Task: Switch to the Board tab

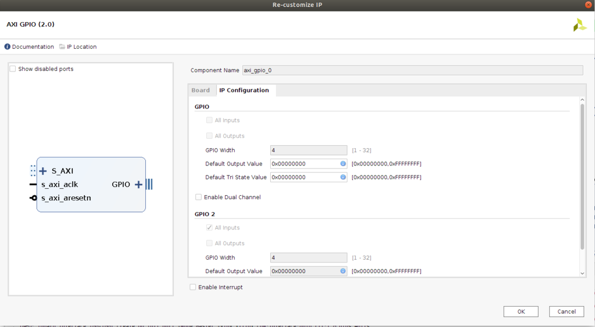Action: [200, 90]
